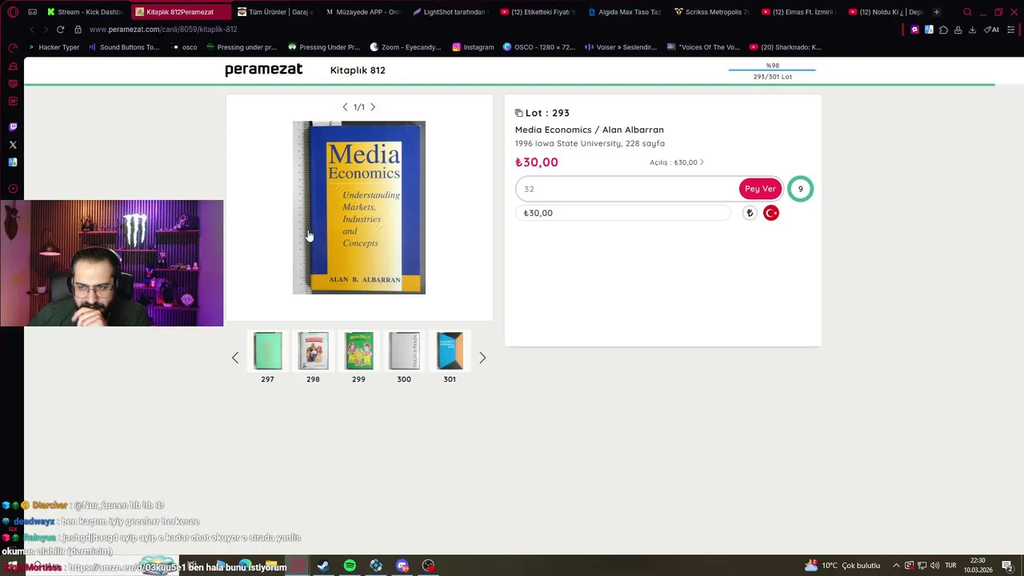Screen dimensions: 1024x576
Task: Open the Instagram bookmark
Action: [x=473, y=47]
